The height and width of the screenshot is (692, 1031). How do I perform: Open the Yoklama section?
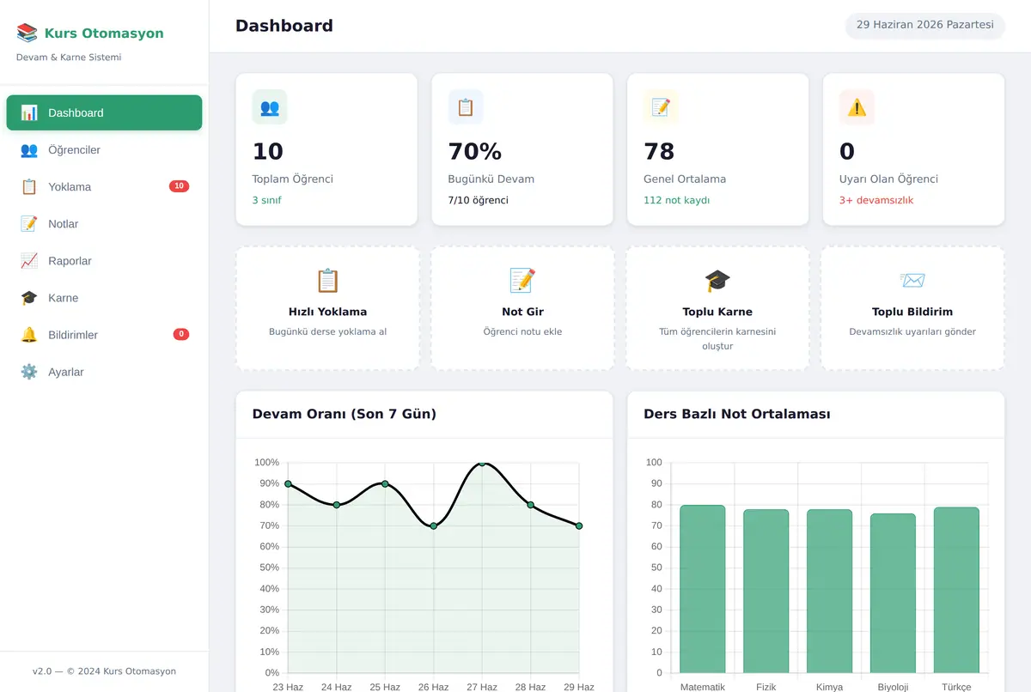click(x=104, y=186)
